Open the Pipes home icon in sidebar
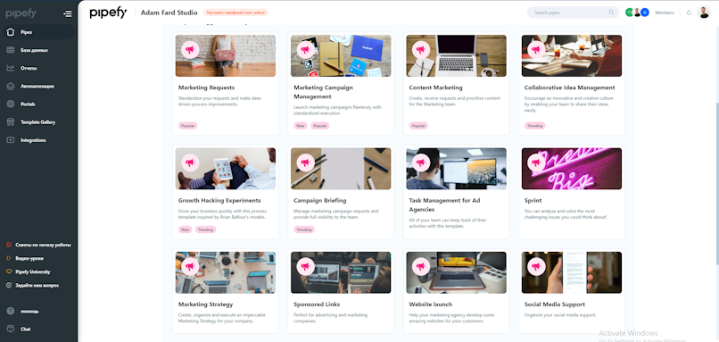 11,32
